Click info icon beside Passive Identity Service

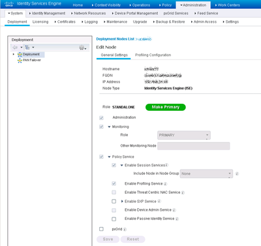pyautogui.click(x=177, y=219)
